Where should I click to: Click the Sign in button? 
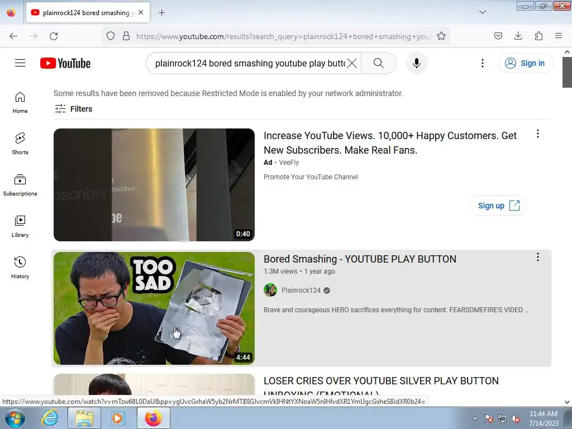[x=526, y=63]
